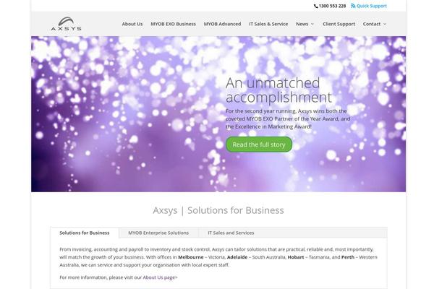Expand the Contact menu chevron
The image size is (434, 289).
385,24
